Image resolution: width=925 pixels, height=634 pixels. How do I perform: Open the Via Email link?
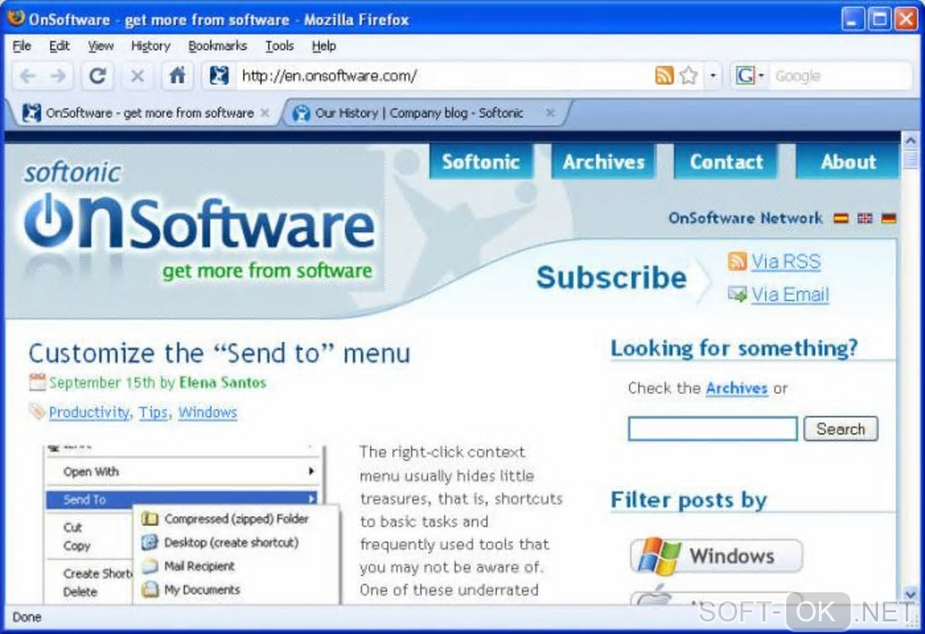click(x=790, y=294)
